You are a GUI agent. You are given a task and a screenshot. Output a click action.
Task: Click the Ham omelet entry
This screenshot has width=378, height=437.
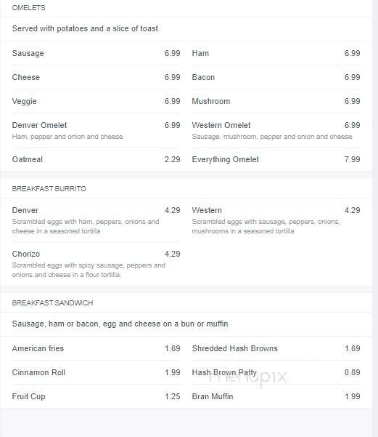[x=276, y=53]
